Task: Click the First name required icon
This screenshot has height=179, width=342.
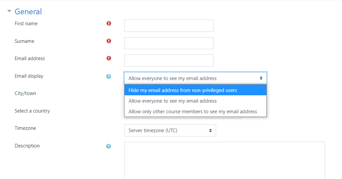Action: (x=109, y=23)
